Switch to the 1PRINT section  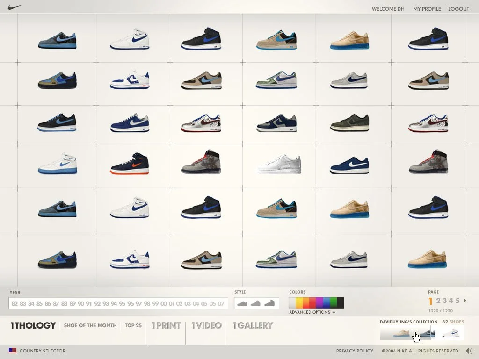point(166,325)
